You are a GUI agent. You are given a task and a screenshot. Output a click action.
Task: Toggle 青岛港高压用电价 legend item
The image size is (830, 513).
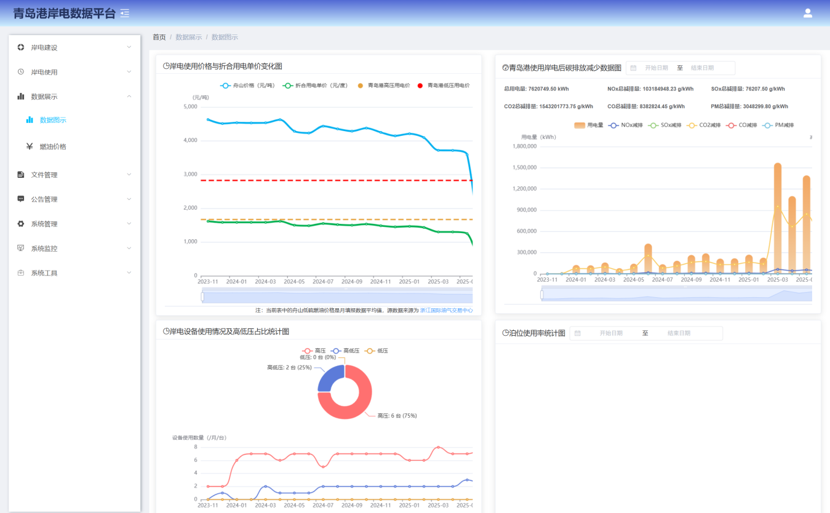[383, 85]
